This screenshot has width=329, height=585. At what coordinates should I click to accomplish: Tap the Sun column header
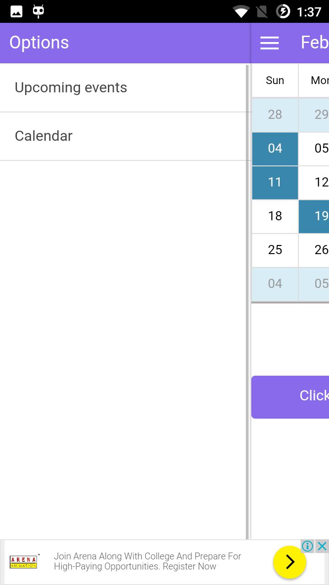(275, 81)
